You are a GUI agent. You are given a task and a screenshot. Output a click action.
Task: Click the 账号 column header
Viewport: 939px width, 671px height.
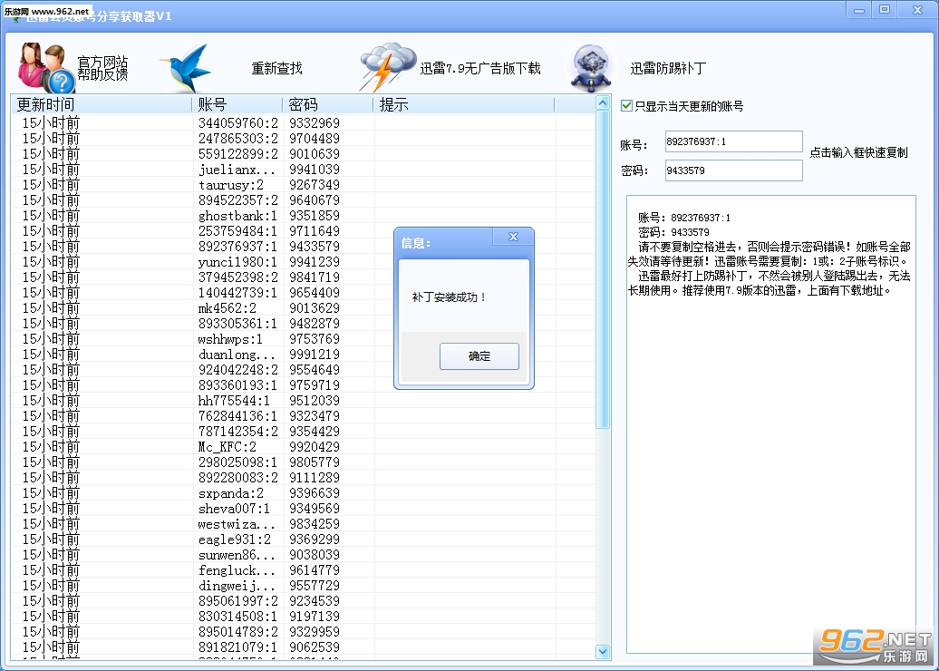pyautogui.click(x=237, y=105)
